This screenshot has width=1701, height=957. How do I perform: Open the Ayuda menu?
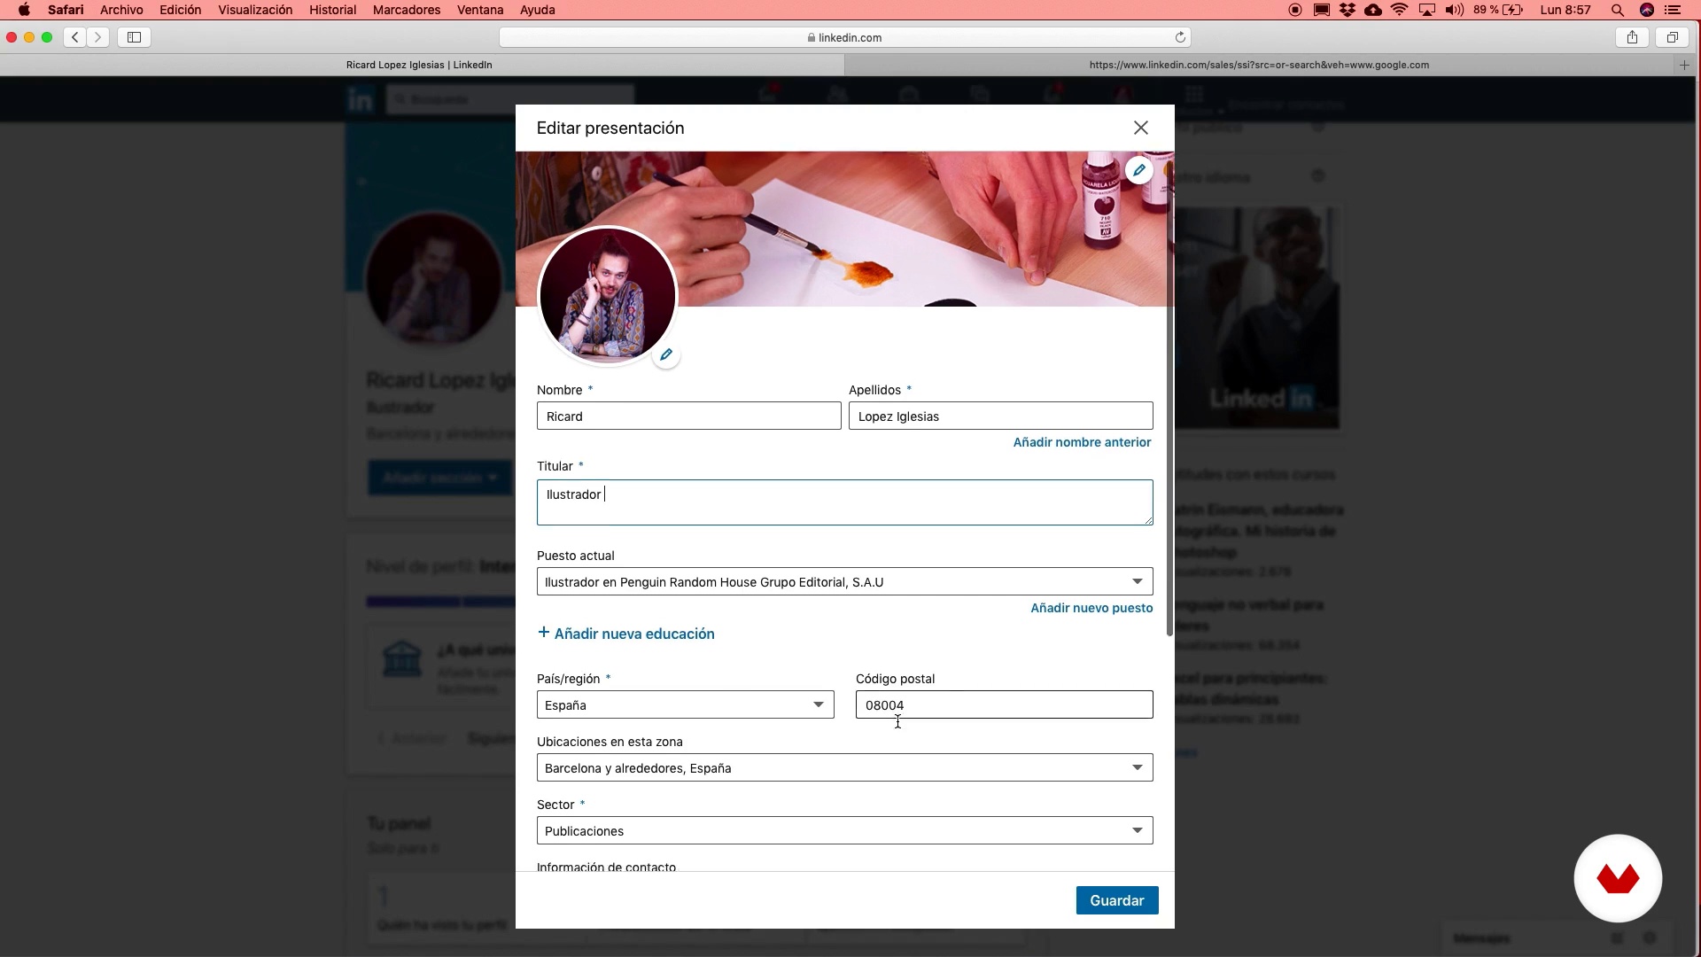537,10
